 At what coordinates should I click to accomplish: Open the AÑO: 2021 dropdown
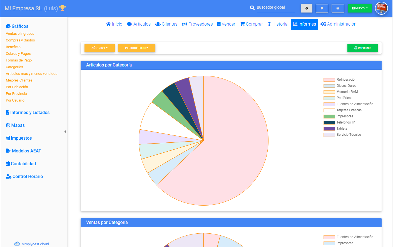tap(100, 48)
